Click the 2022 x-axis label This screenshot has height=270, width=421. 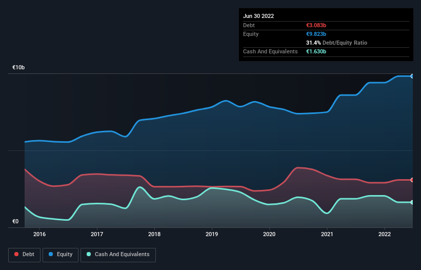point(385,234)
